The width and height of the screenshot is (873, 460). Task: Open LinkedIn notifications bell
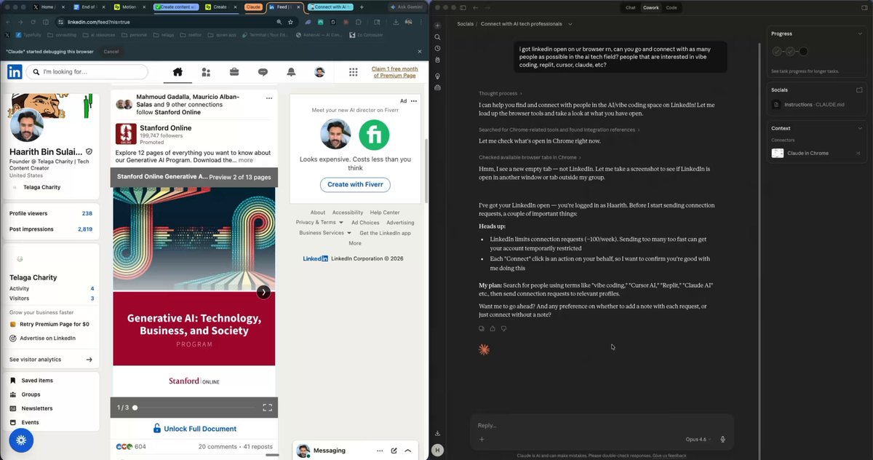coord(291,72)
